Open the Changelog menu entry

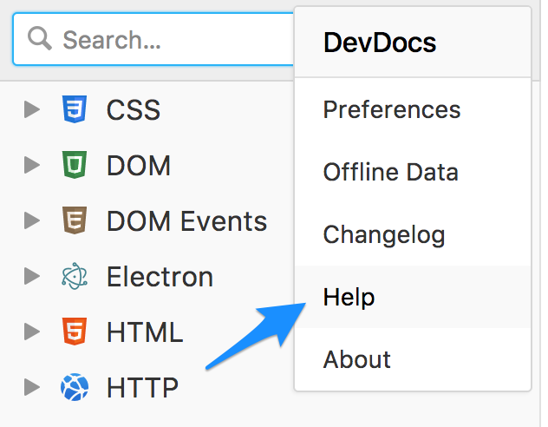tap(383, 234)
